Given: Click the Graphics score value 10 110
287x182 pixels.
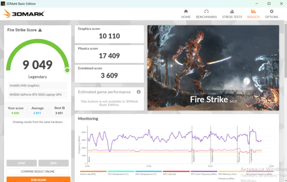Looking at the screenshot, I should point(109,36).
